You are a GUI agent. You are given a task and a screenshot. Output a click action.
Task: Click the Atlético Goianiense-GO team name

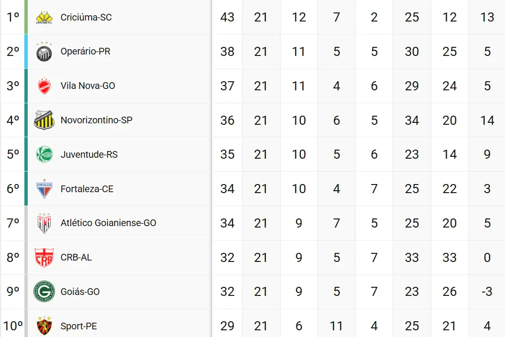[108, 223]
